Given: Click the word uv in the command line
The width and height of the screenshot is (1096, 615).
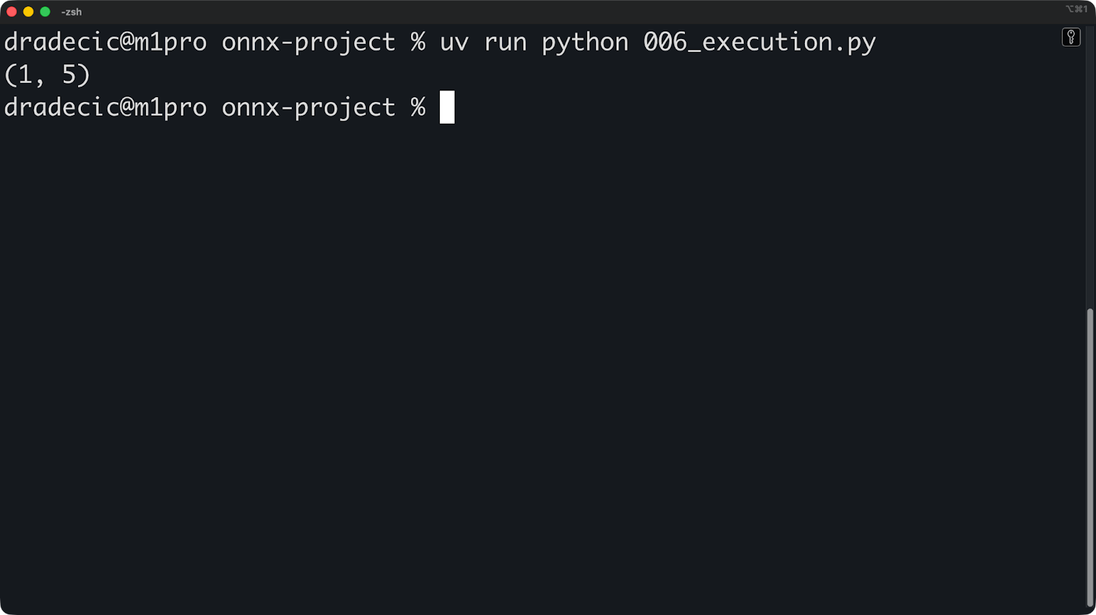Looking at the screenshot, I should click(x=453, y=42).
